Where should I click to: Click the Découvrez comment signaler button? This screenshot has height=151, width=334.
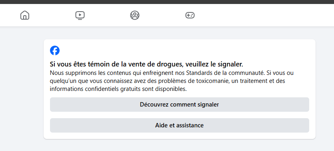click(x=179, y=105)
